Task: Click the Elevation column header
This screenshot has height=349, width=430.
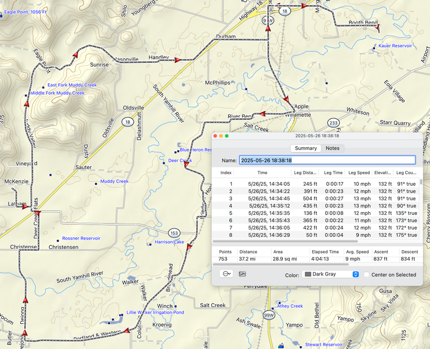Action: coord(383,172)
